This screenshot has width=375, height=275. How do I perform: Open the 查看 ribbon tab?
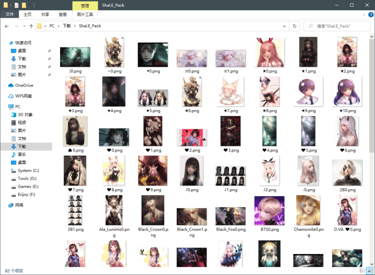[x=63, y=14]
